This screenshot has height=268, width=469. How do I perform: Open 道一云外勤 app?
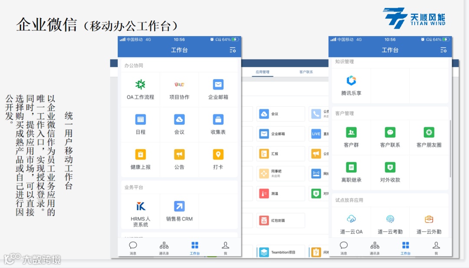(x=429, y=224)
